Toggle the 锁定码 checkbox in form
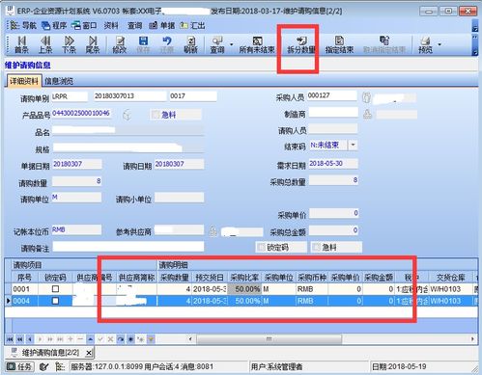Screen dimensions: 482x375 point(262,247)
